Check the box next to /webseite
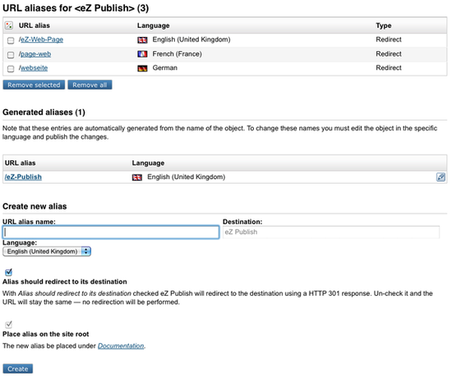This screenshot has height=377, width=452. (x=11, y=69)
